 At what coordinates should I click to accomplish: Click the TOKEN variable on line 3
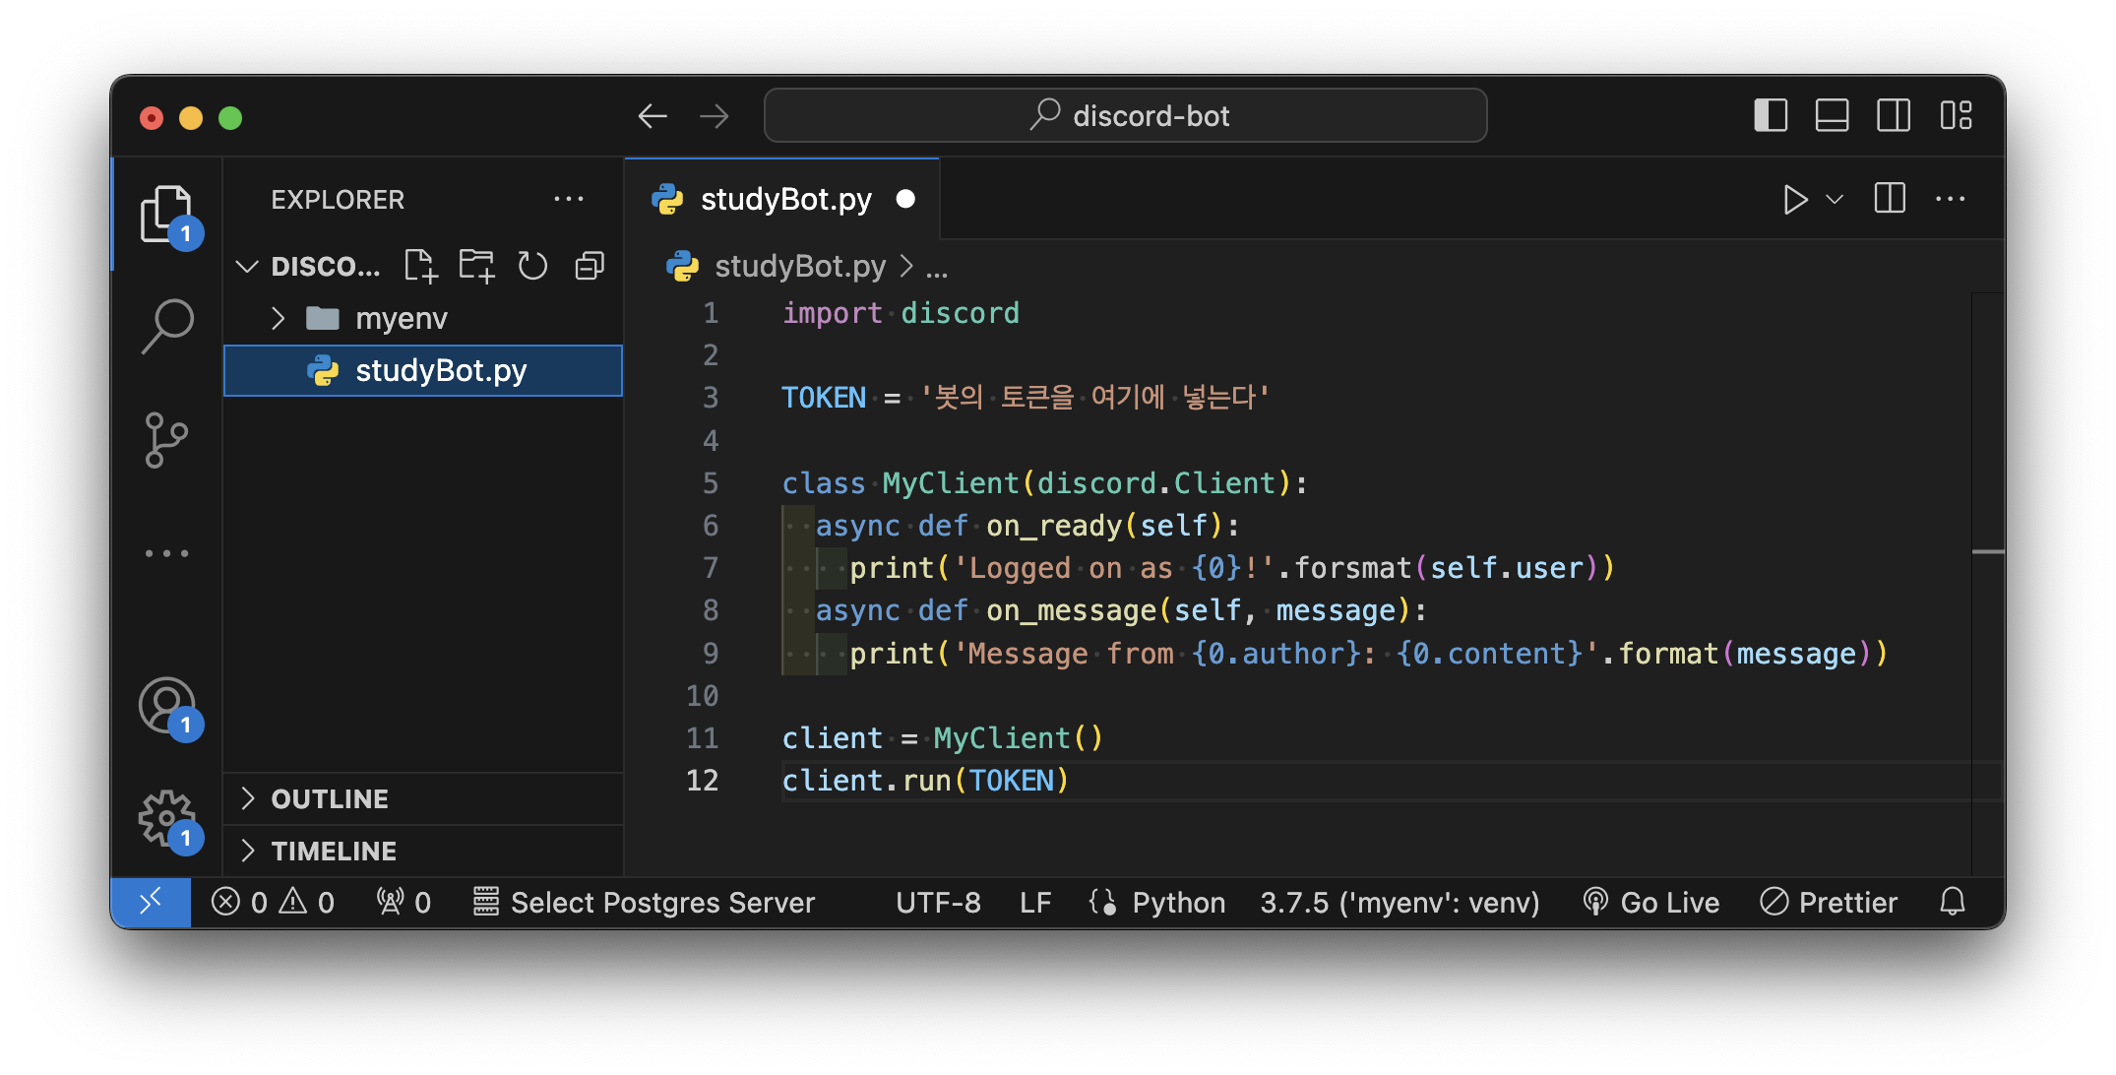(824, 398)
